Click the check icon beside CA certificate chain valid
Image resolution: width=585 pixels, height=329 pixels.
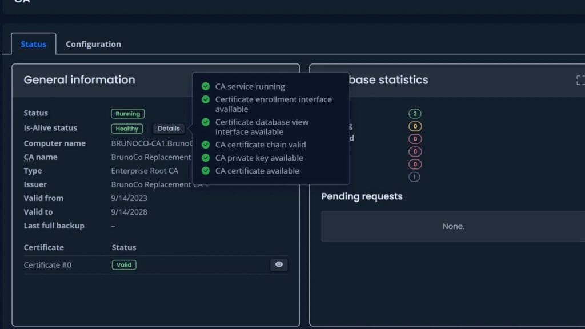(206, 145)
